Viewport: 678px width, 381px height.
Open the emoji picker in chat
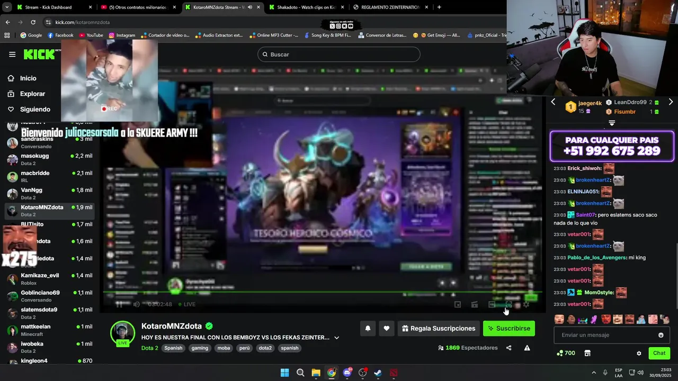pyautogui.click(x=661, y=335)
